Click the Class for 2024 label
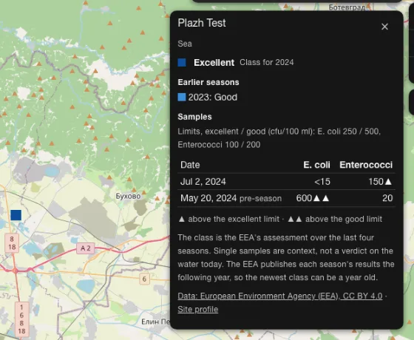414x340 pixels. coord(267,62)
